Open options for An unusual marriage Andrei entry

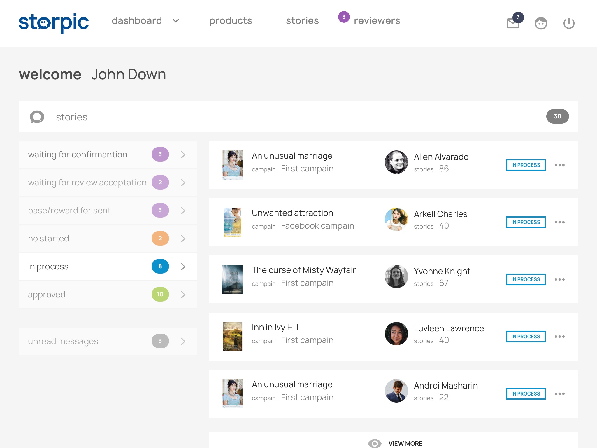click(x=560, y=393)
